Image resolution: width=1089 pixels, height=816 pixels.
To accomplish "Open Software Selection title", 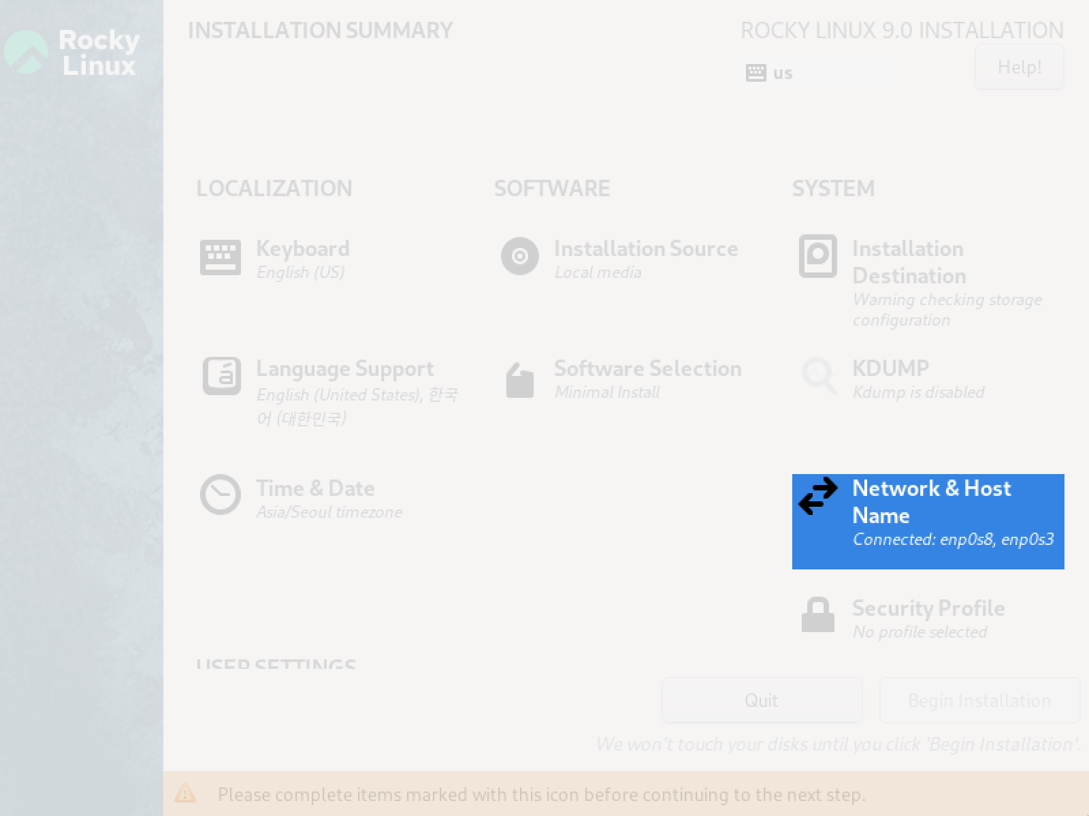I will (x=648, y=368).
